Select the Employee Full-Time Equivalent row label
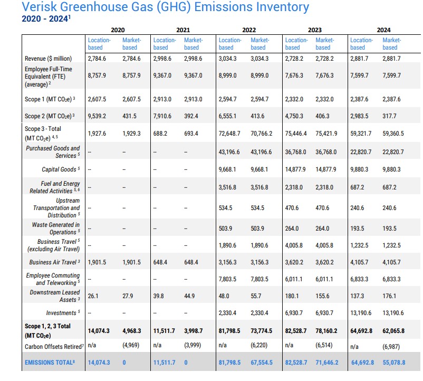 [x=48, y=76]
